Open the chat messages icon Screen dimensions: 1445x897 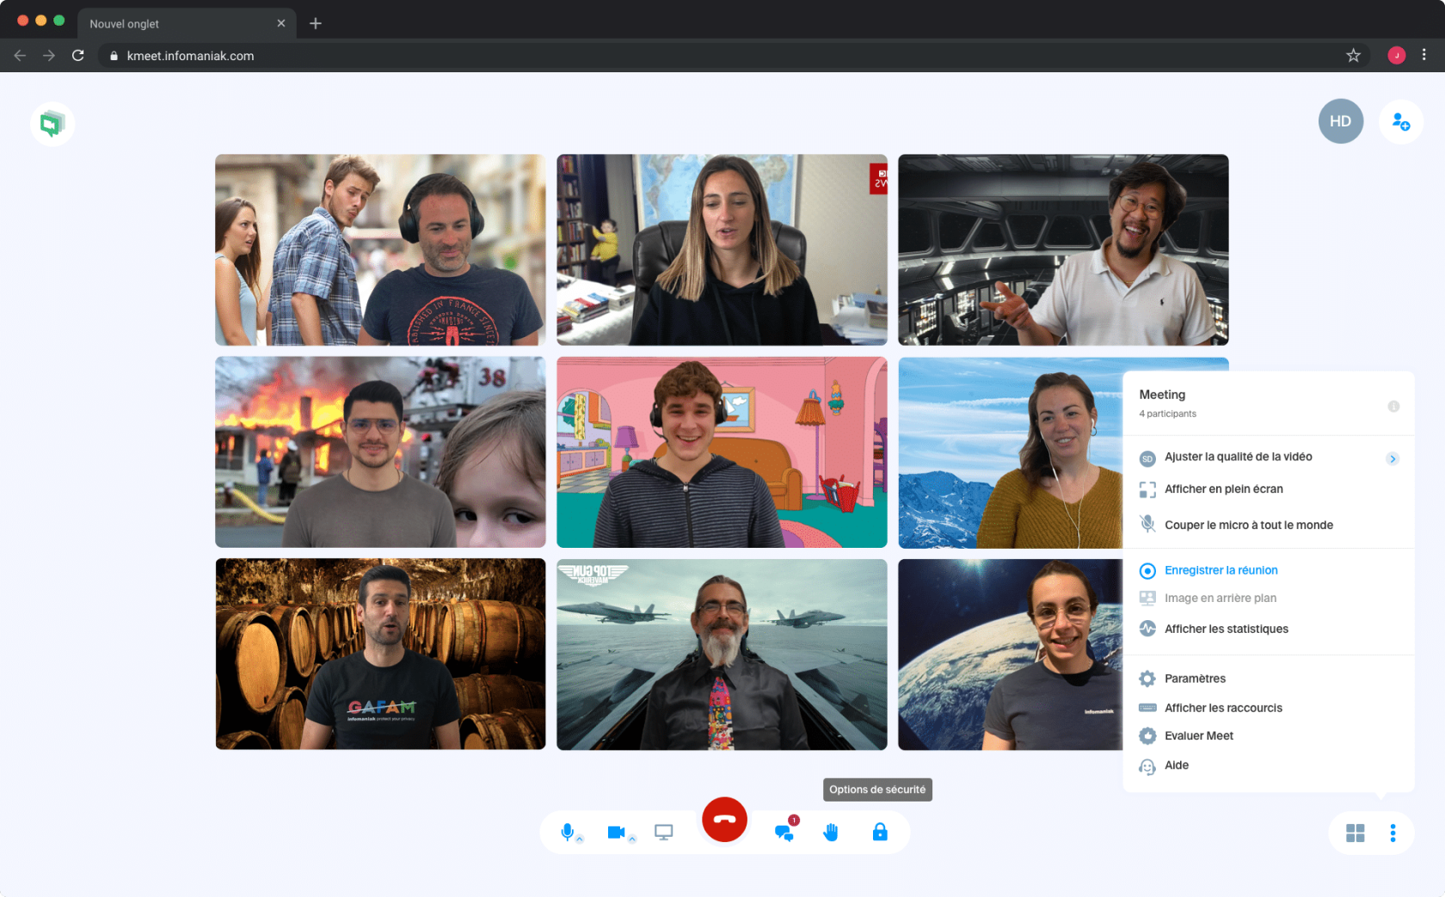tap(784, 832)
